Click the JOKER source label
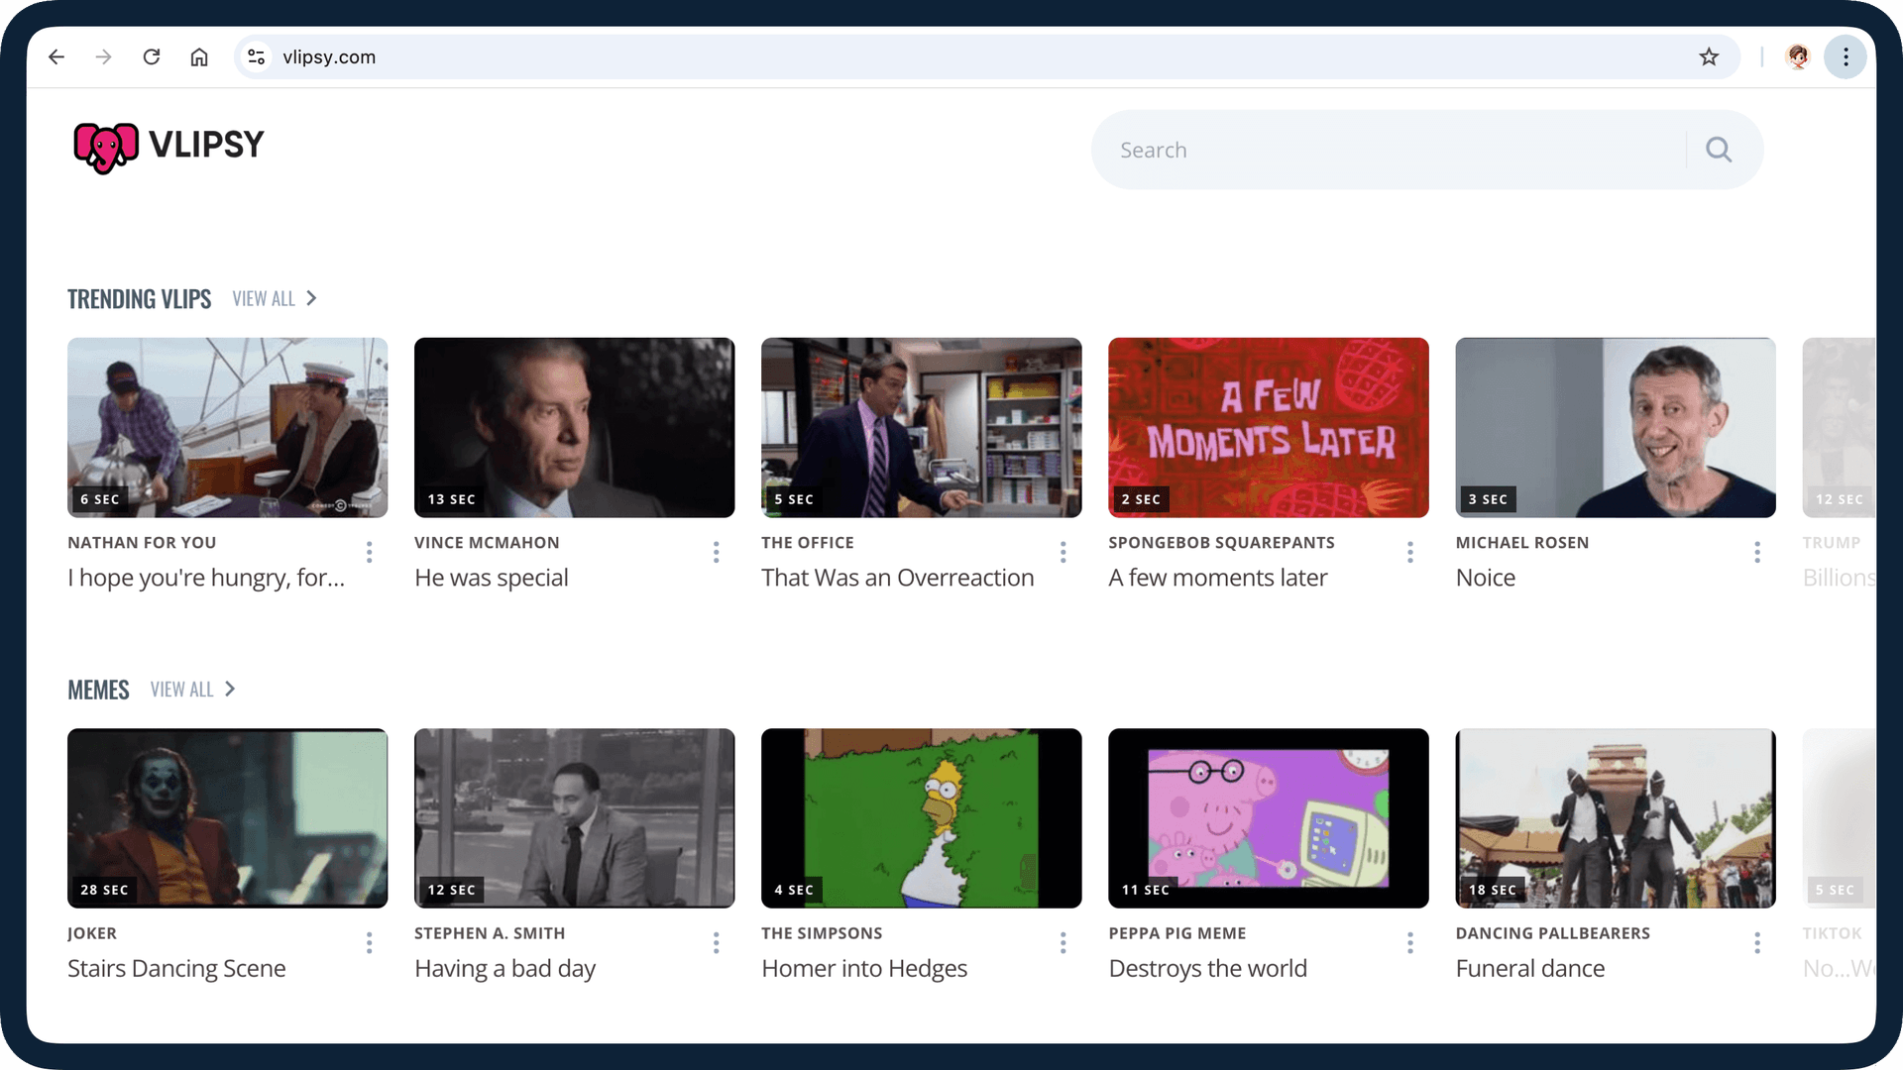The image size is (1903, 1070). 92,934
